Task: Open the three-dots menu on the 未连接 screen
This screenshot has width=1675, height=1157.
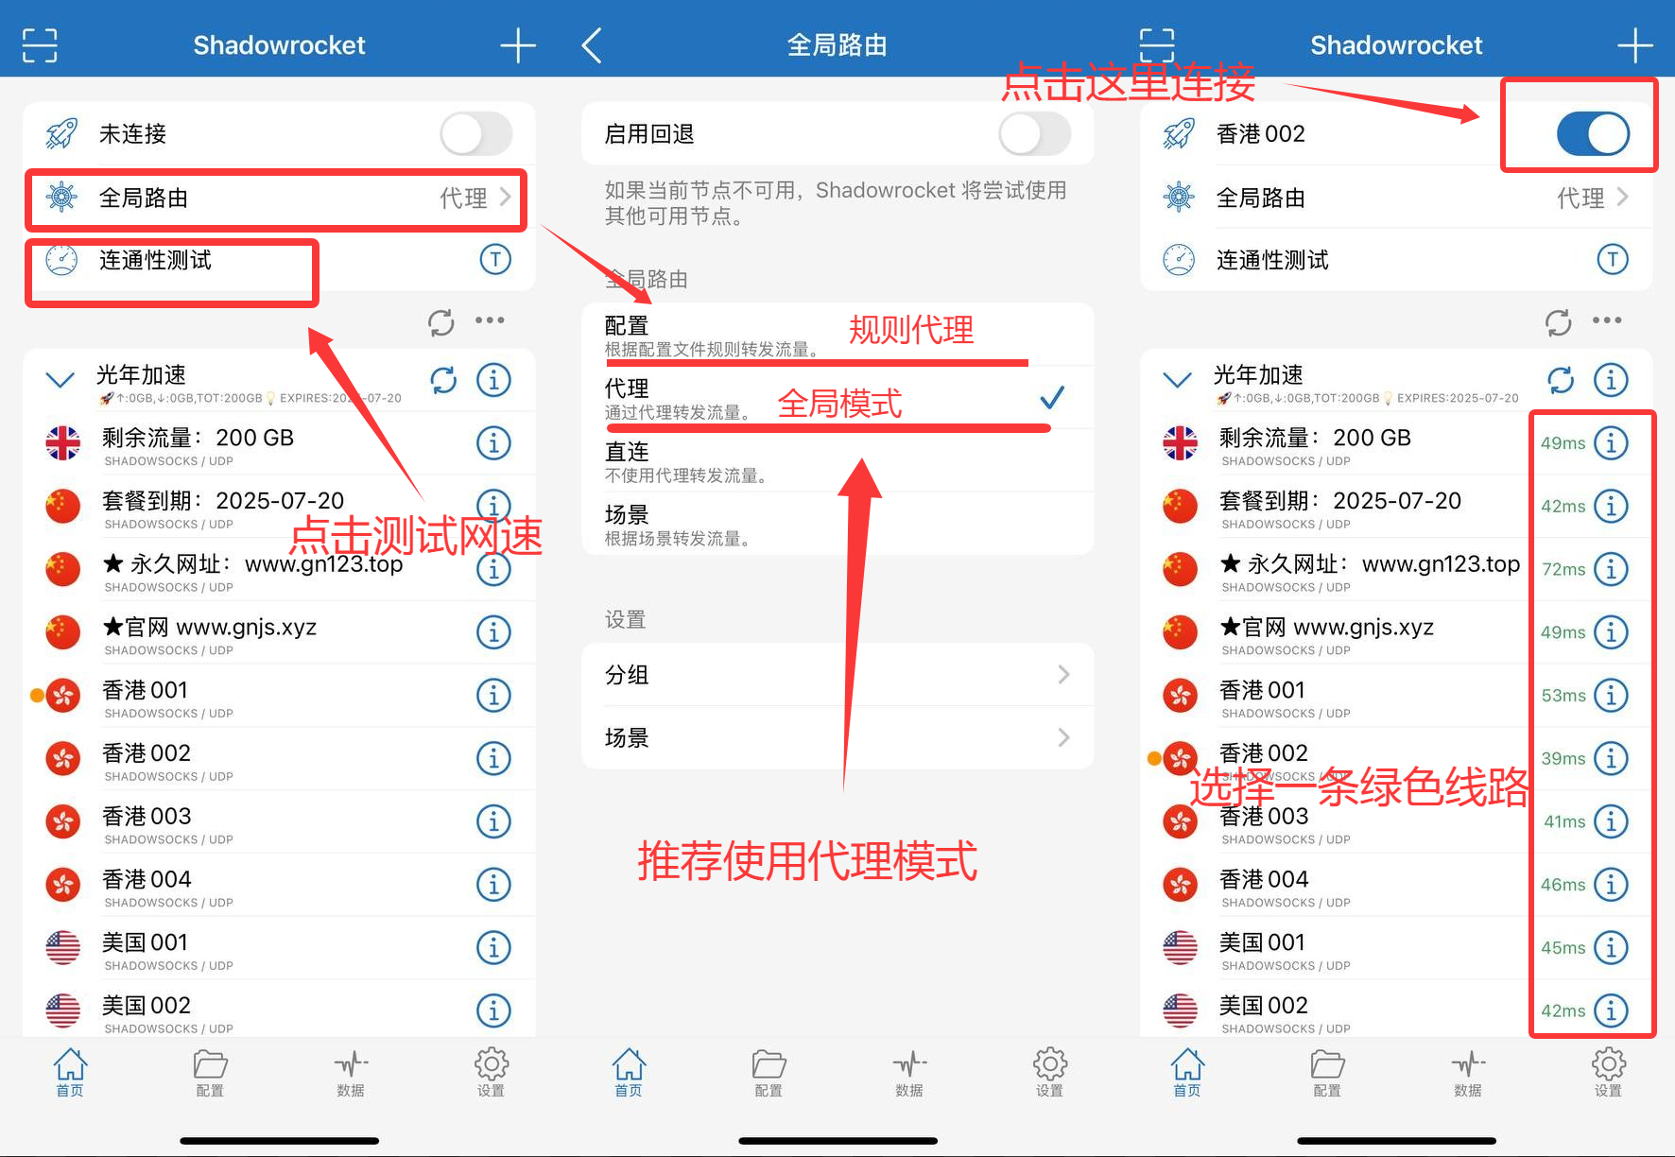Action: pos(490,320)
